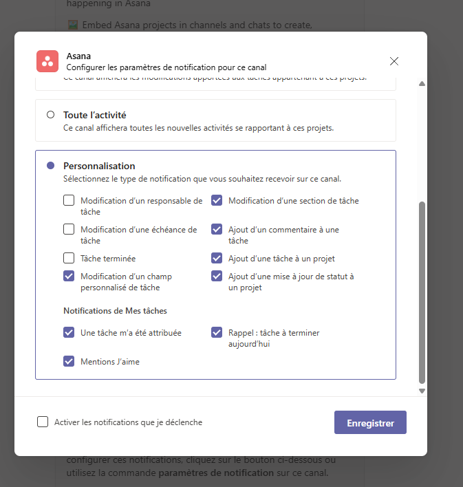Uncheck Ajout d'une tâche à un projet
Viewport: 463px width, 487px height.
[217, 258]
